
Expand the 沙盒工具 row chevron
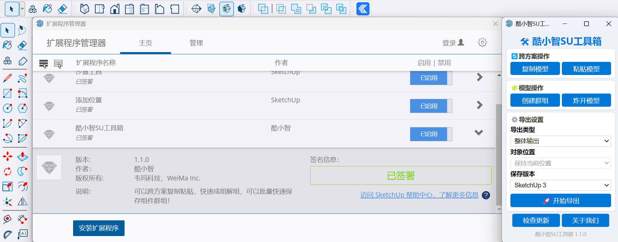(479, 77)
